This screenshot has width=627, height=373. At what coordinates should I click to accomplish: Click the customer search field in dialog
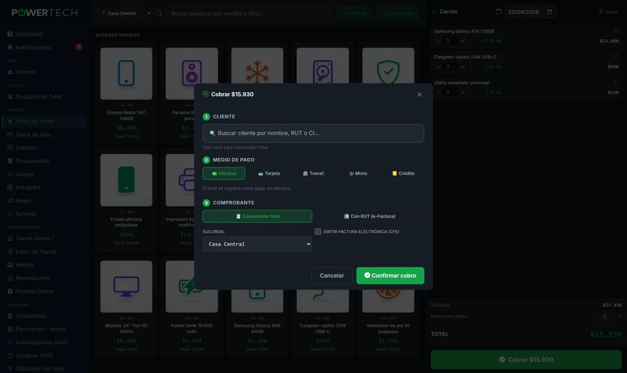click(x=313, y=133)
